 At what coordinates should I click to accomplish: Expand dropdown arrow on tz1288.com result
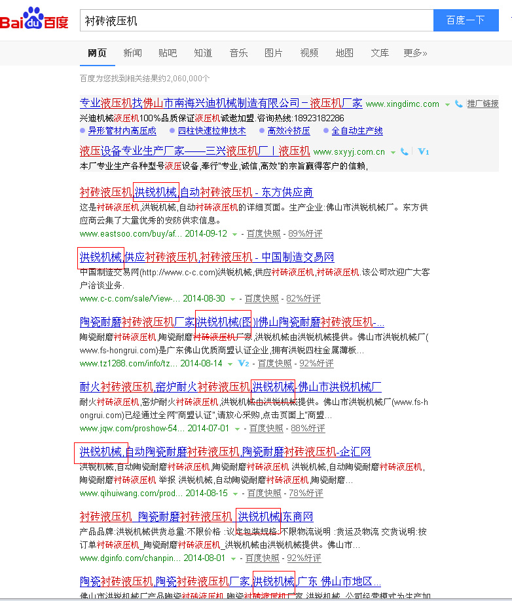click(230, 364)
